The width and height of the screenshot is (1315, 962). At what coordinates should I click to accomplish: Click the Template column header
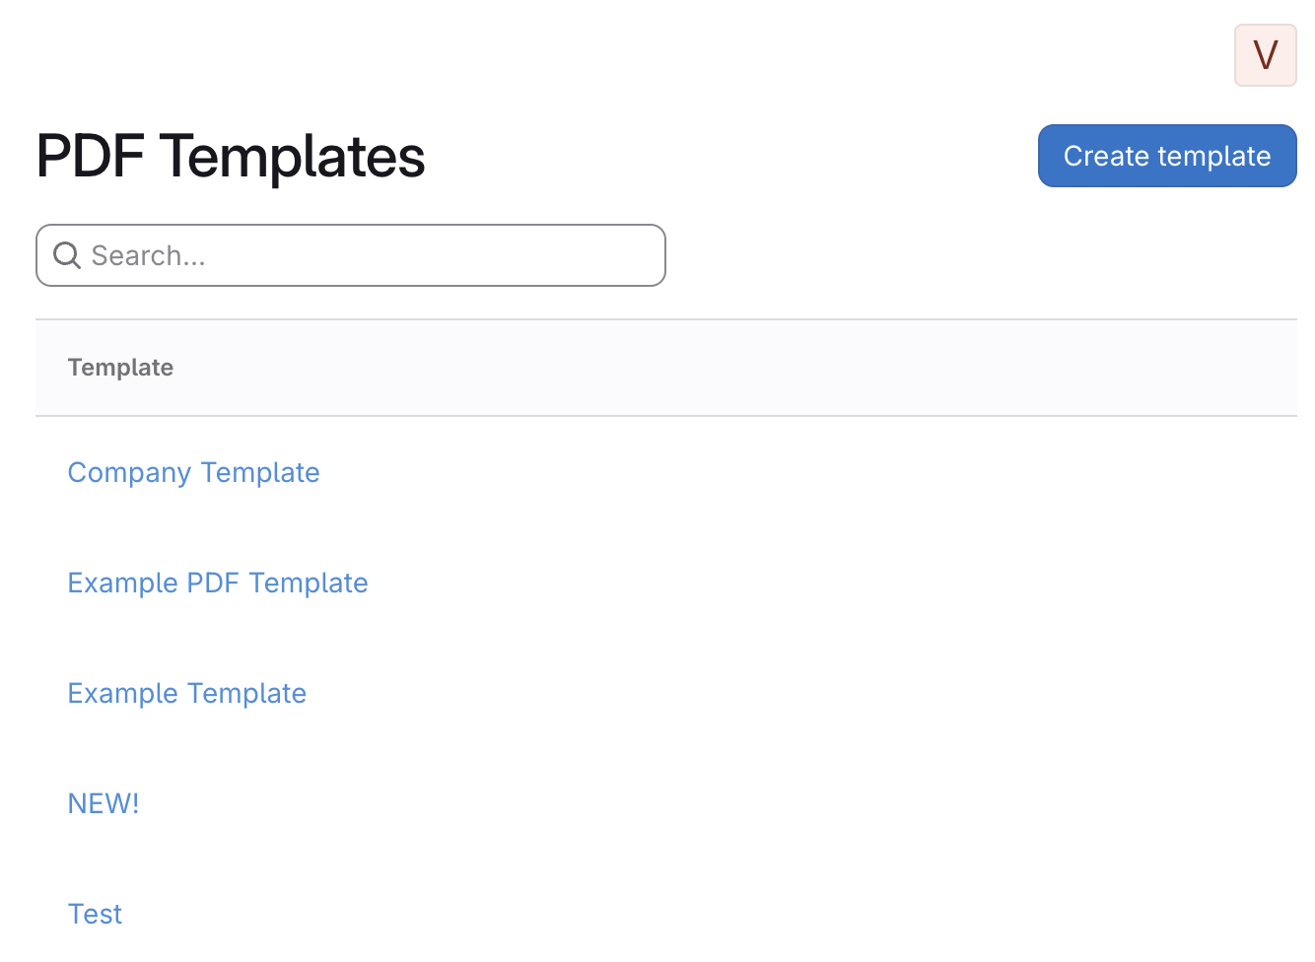tap(120, 368)
